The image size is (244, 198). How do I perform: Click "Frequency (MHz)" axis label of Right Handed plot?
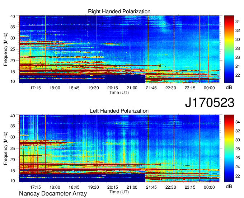click(x=5, y=49)
